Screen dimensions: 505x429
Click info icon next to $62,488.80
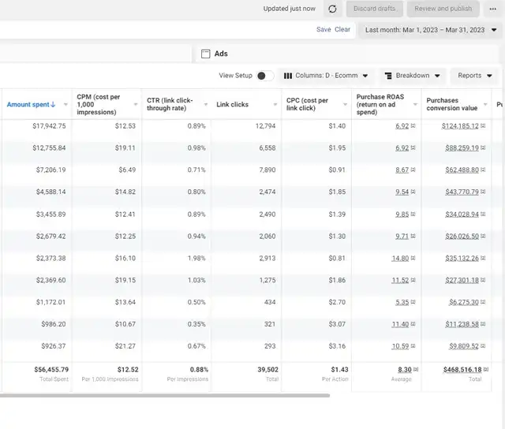coord(483,170)
